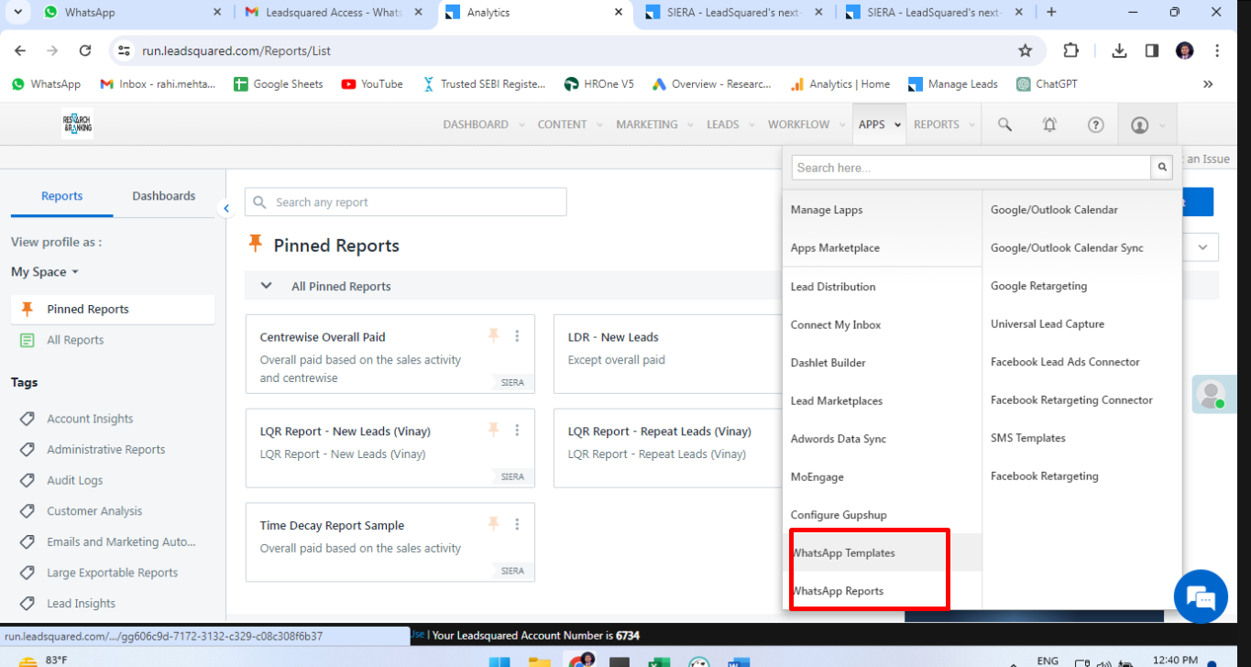Expand the MARKETING menu
The height and width of the screenshot is (667, 1251).
click(x=653, y=125)
